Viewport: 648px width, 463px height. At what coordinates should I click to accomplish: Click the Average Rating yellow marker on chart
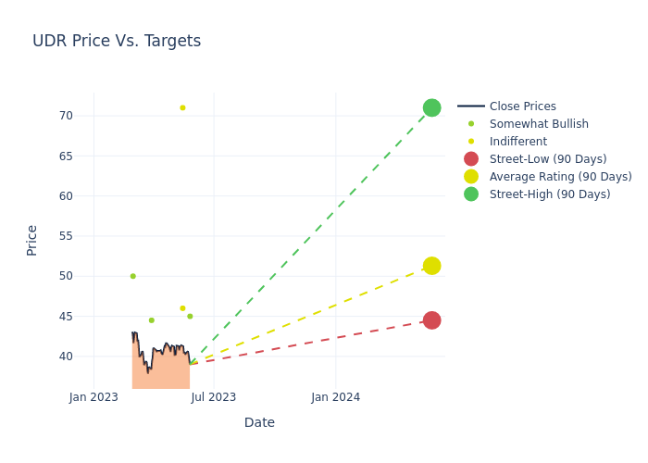pos(431,266)
